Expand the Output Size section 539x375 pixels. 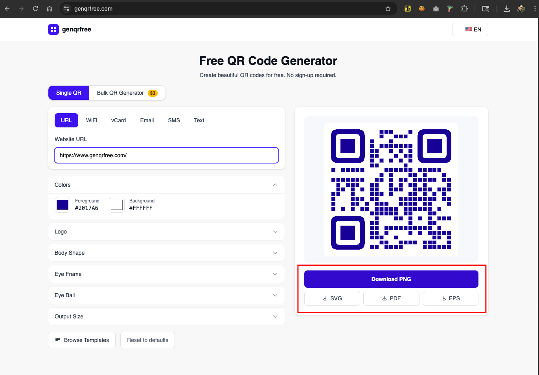166,316
